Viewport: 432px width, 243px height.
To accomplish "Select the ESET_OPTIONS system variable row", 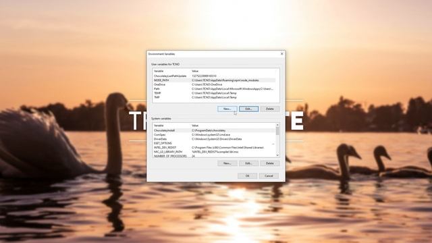I will point(214,143).
